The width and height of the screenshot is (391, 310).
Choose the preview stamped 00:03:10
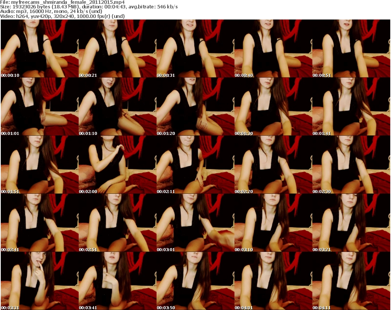pyautogui.click(x=273, y=223)
